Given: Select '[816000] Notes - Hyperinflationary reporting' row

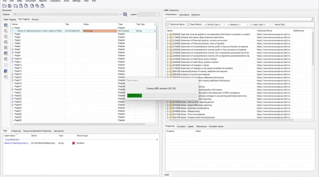Looking at the screenshot, I should point(192,105).
